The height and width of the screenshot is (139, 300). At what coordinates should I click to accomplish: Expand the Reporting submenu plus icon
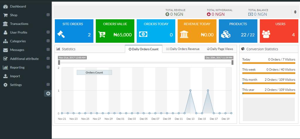tap(48, 67)
